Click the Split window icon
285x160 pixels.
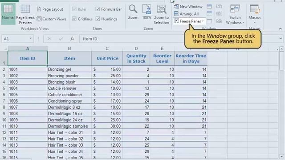(x=209, y=7)
